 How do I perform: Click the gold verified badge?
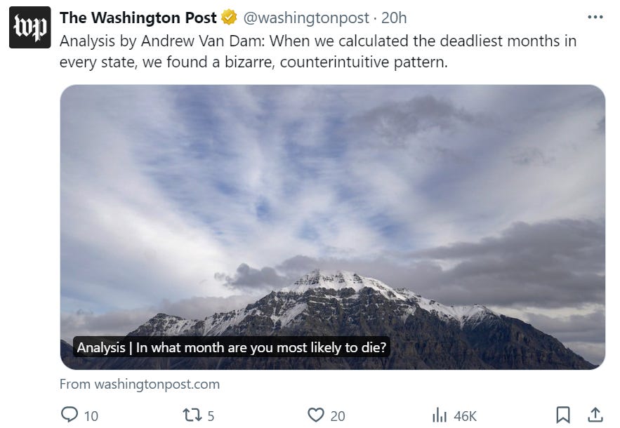pos(229,18)
